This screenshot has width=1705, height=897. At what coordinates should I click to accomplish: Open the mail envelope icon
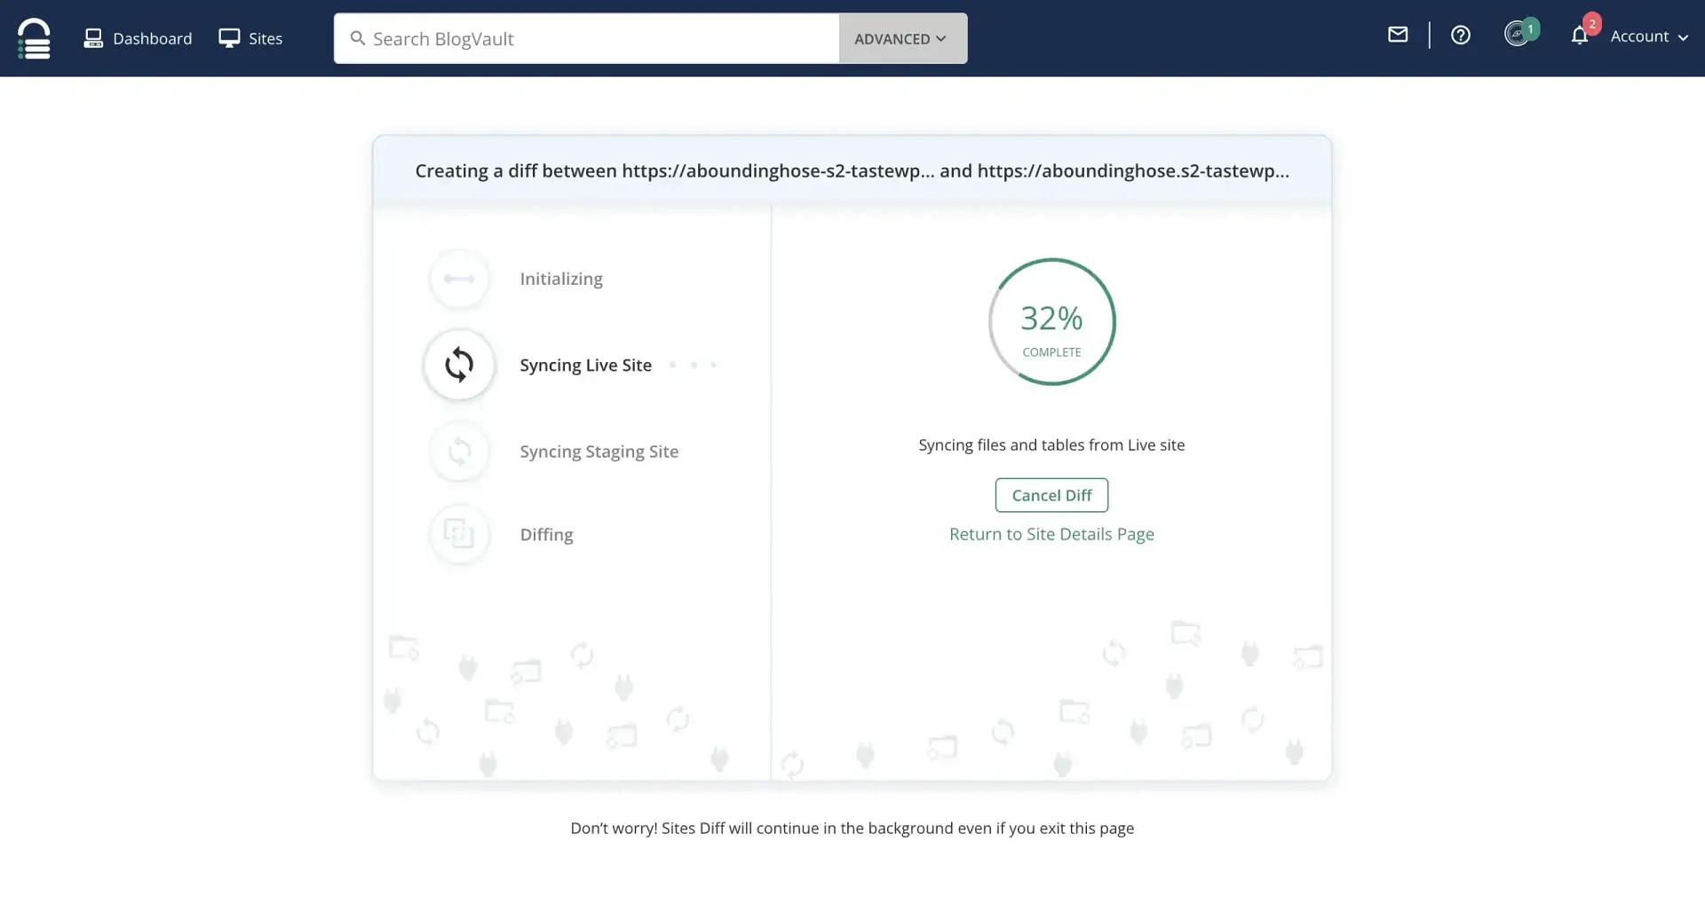[1397, 35]
